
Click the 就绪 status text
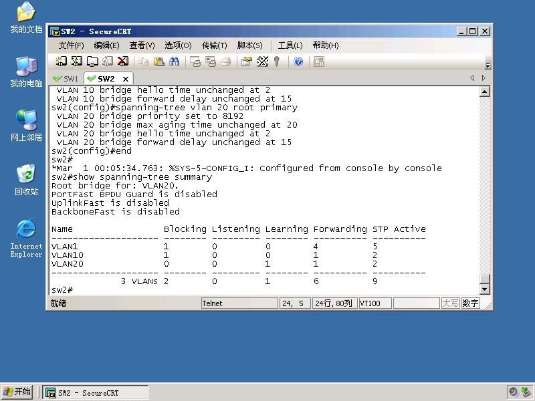tap(58, 303)
